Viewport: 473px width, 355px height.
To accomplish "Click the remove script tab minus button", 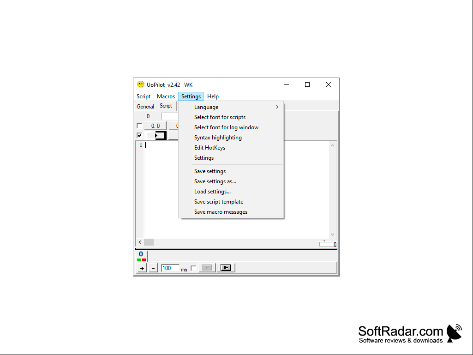I will (153, 268).
